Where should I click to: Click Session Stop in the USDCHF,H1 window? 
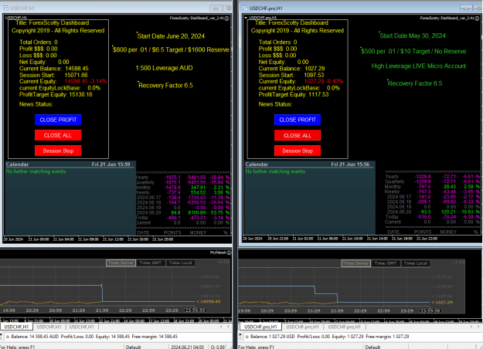(58, 151)
